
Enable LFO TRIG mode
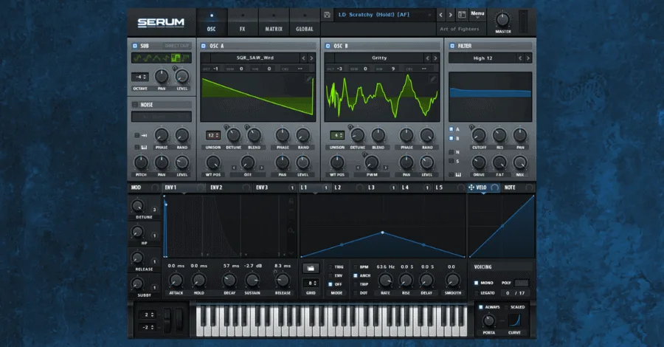click(331, 267)
